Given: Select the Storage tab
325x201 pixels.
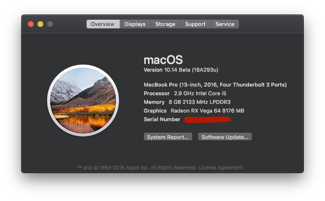Looking at the screenshot, I should [165, 24].
